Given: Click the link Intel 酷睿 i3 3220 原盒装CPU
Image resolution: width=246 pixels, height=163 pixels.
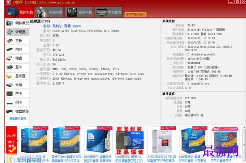Looking at the screenshot, I should (129, 158).
